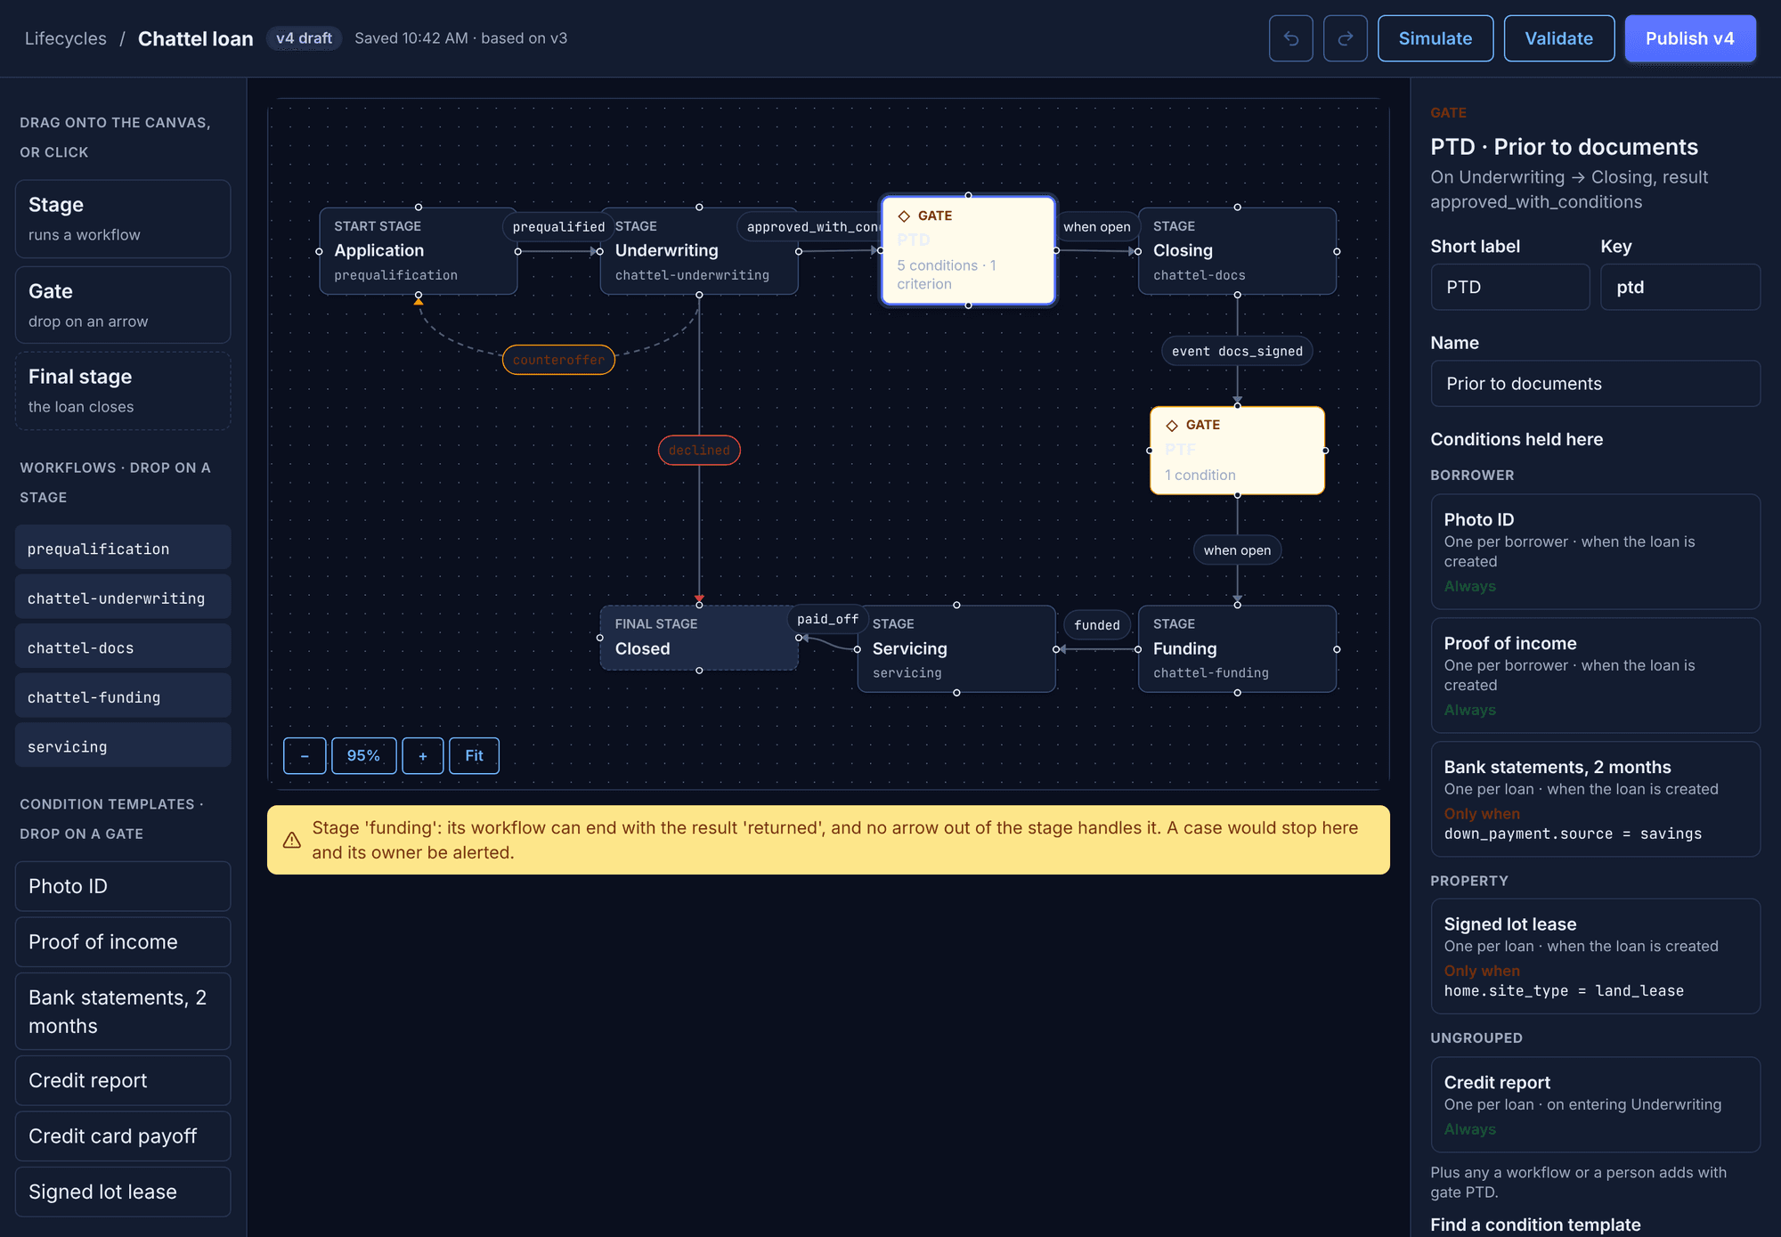Publish v4 of the lifecycle
Viewport: 1781px width, 1237px height.
1690,38
